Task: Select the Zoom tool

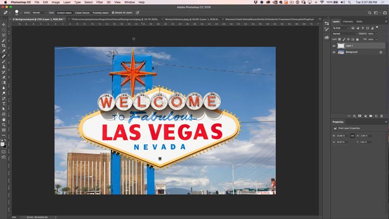Action: click(x=4, y=125)
